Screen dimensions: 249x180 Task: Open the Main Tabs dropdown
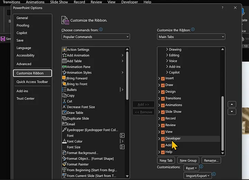point(191,37)
